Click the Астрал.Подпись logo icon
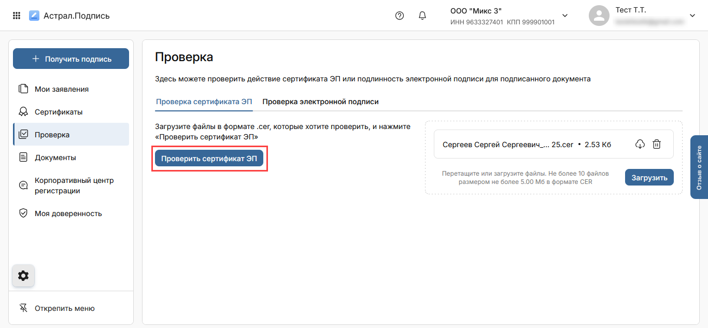This screenshot has height=328, width=708. click(34, 16)
